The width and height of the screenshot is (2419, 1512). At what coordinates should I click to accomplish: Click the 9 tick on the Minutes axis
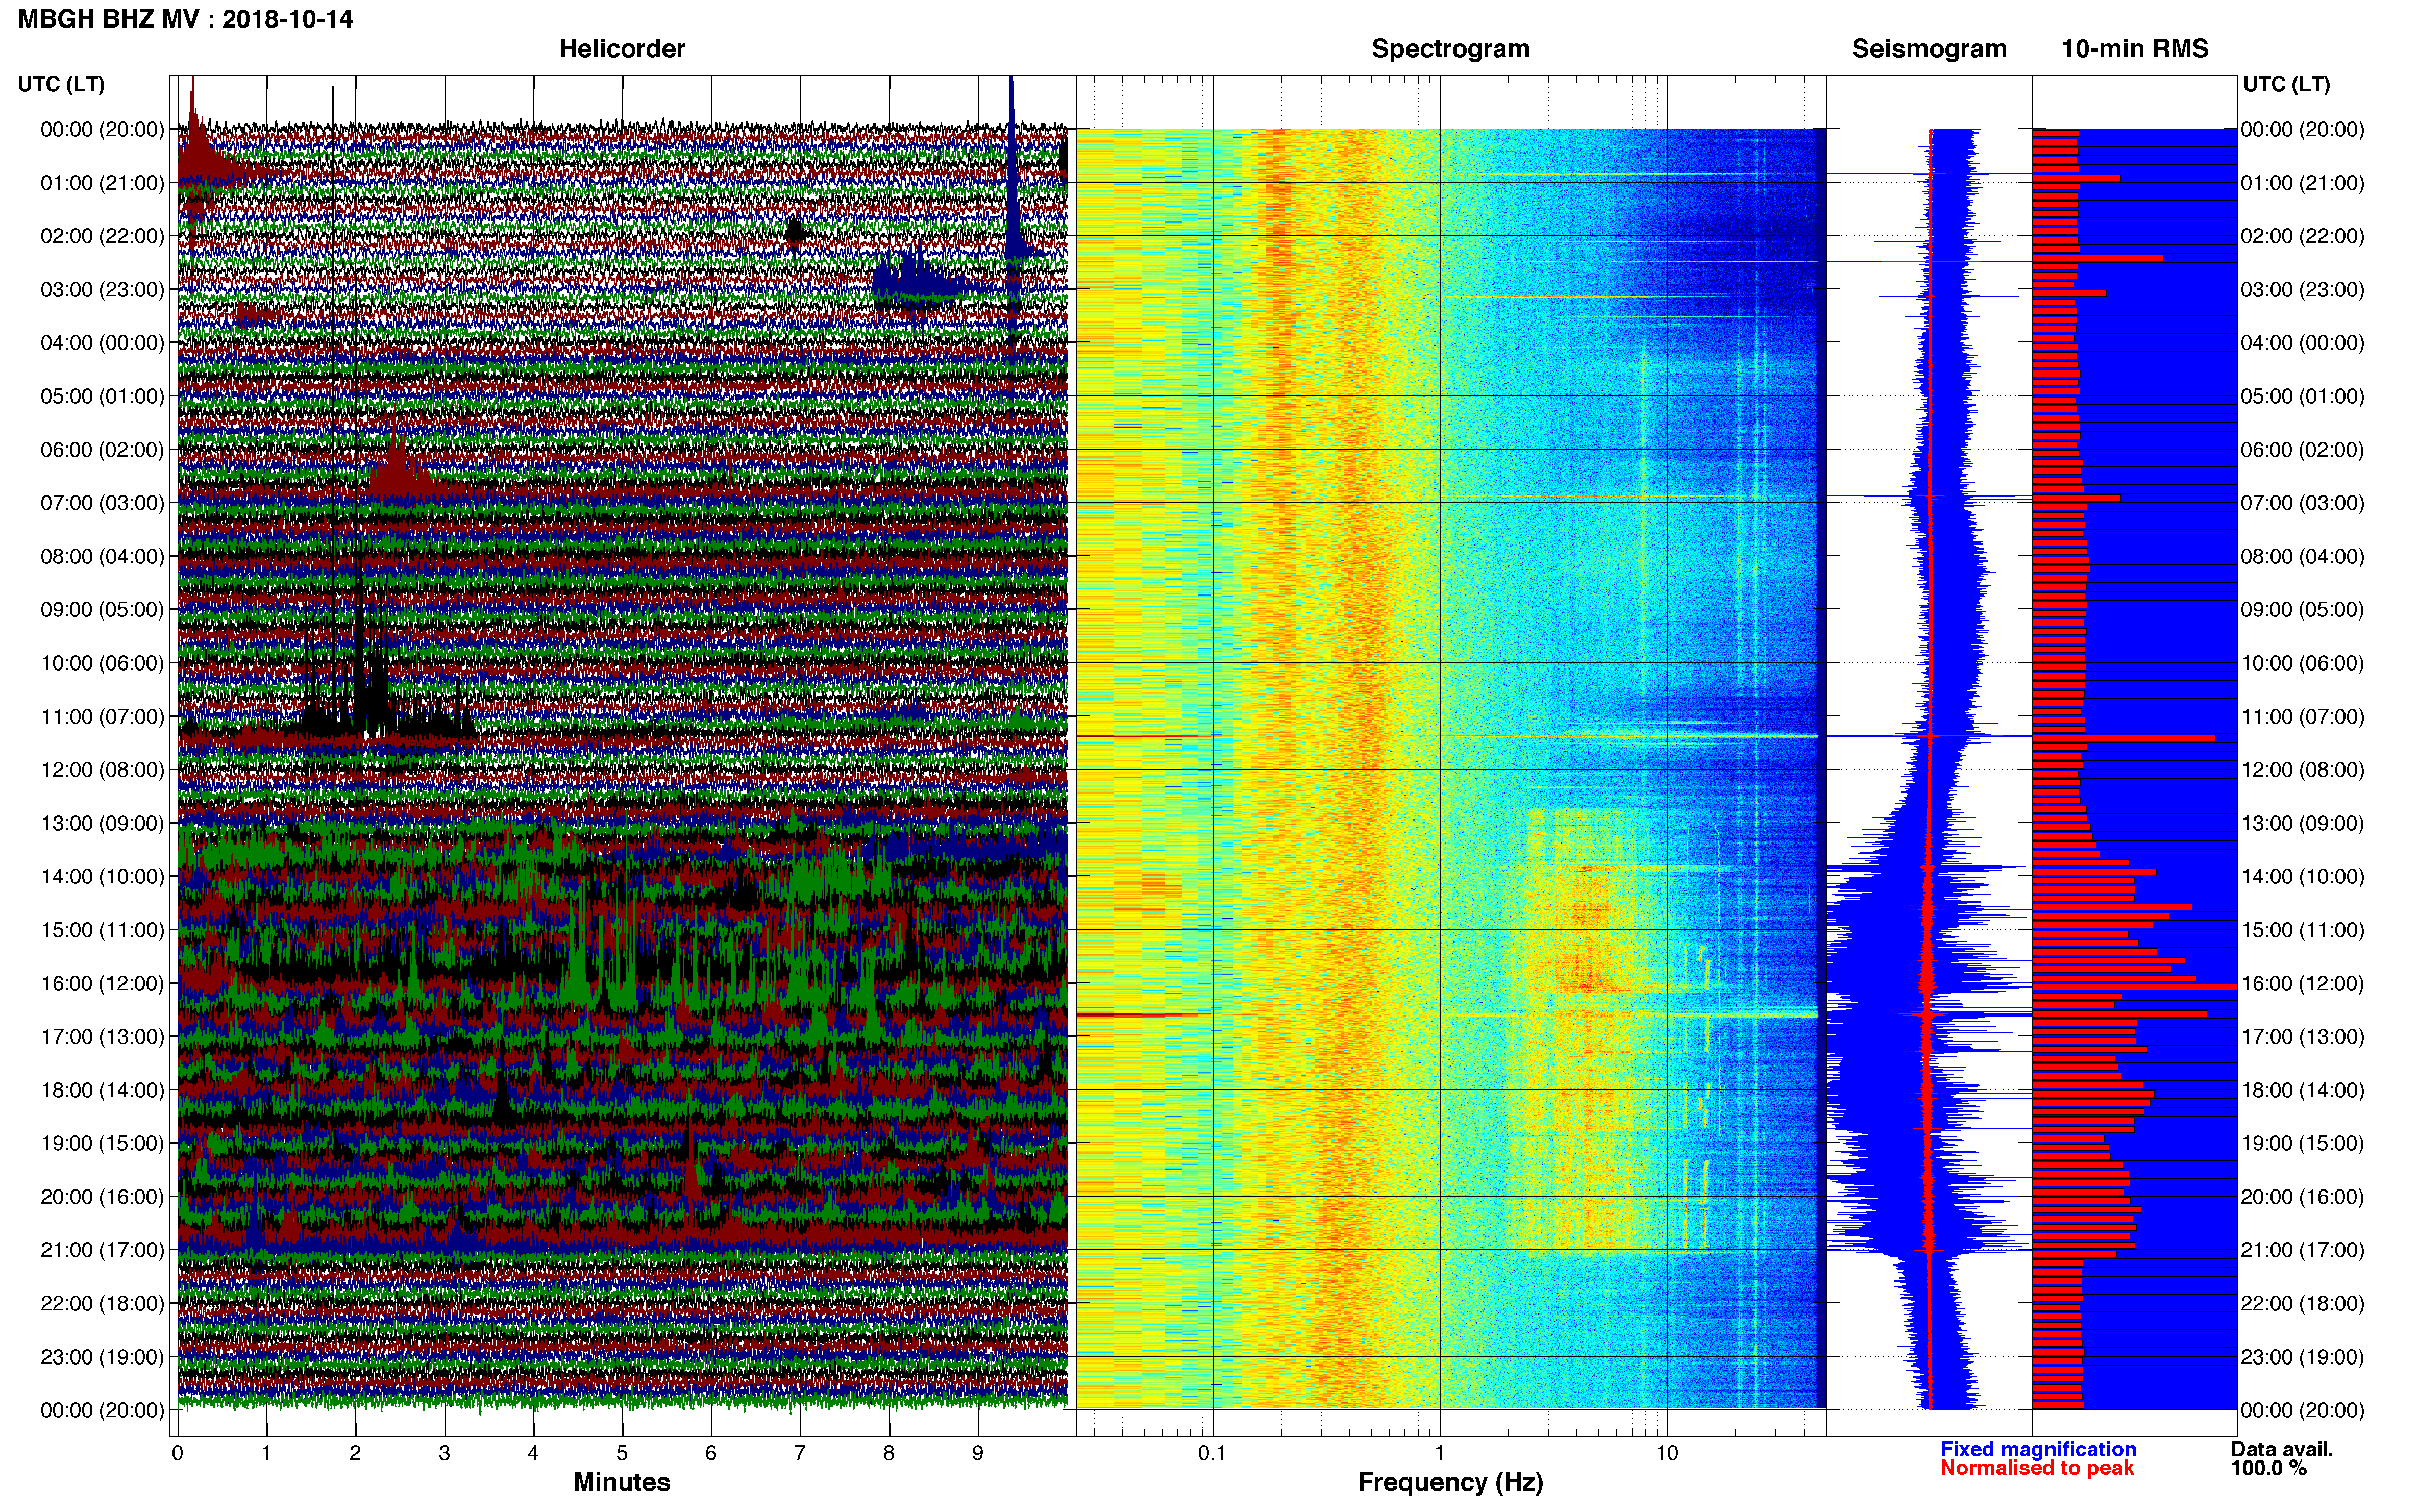pyautogui.click(x=977, y=1454)
